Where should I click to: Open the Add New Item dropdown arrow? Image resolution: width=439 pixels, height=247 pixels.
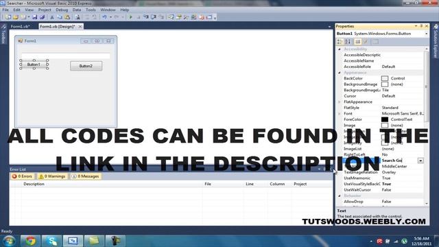29,17
